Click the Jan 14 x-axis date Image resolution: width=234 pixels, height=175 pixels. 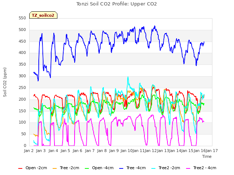(175, 151)
